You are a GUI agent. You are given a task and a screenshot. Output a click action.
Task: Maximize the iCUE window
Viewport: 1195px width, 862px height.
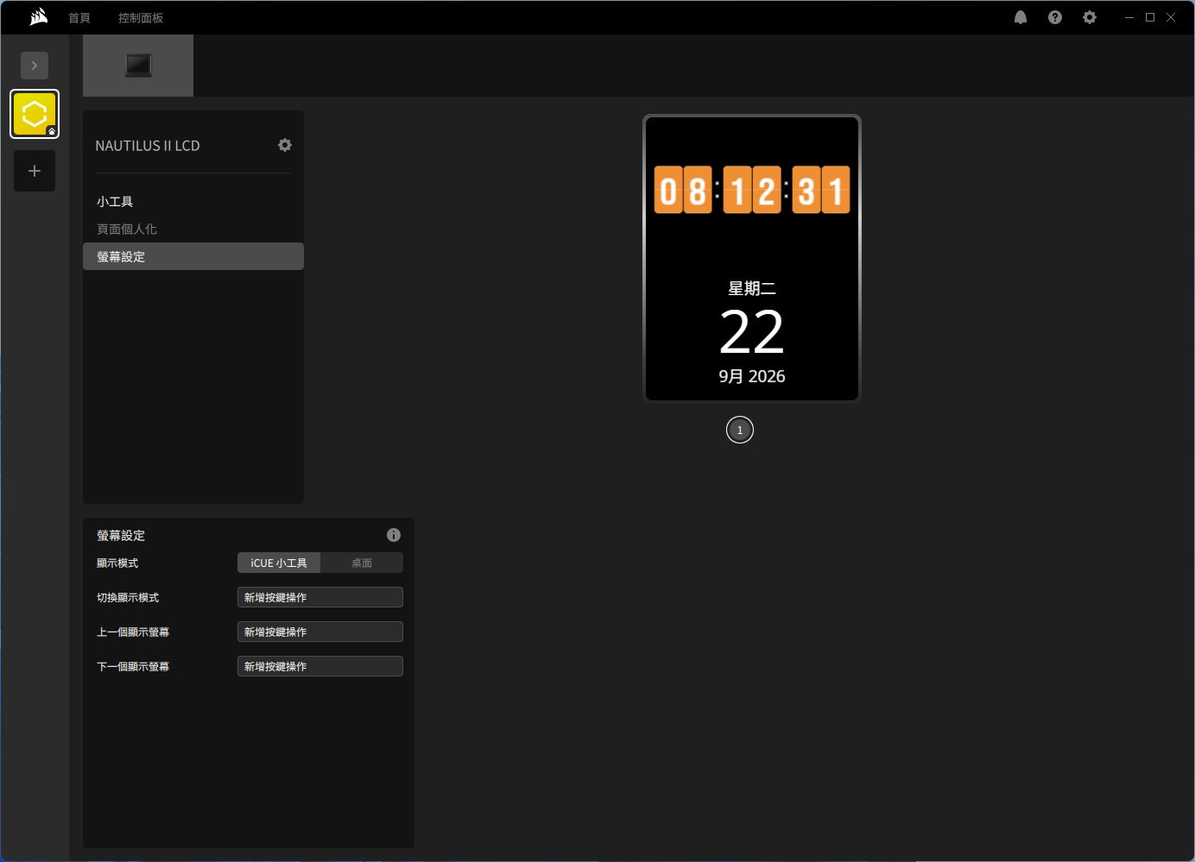point(1150,17)
